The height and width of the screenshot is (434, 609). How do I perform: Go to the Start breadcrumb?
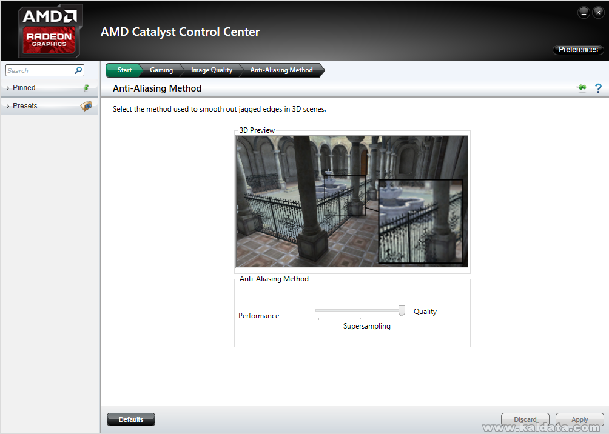pos(124,70)
